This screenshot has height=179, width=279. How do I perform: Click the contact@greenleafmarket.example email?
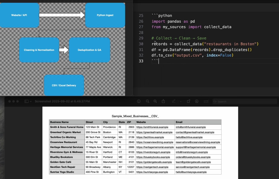195,132
